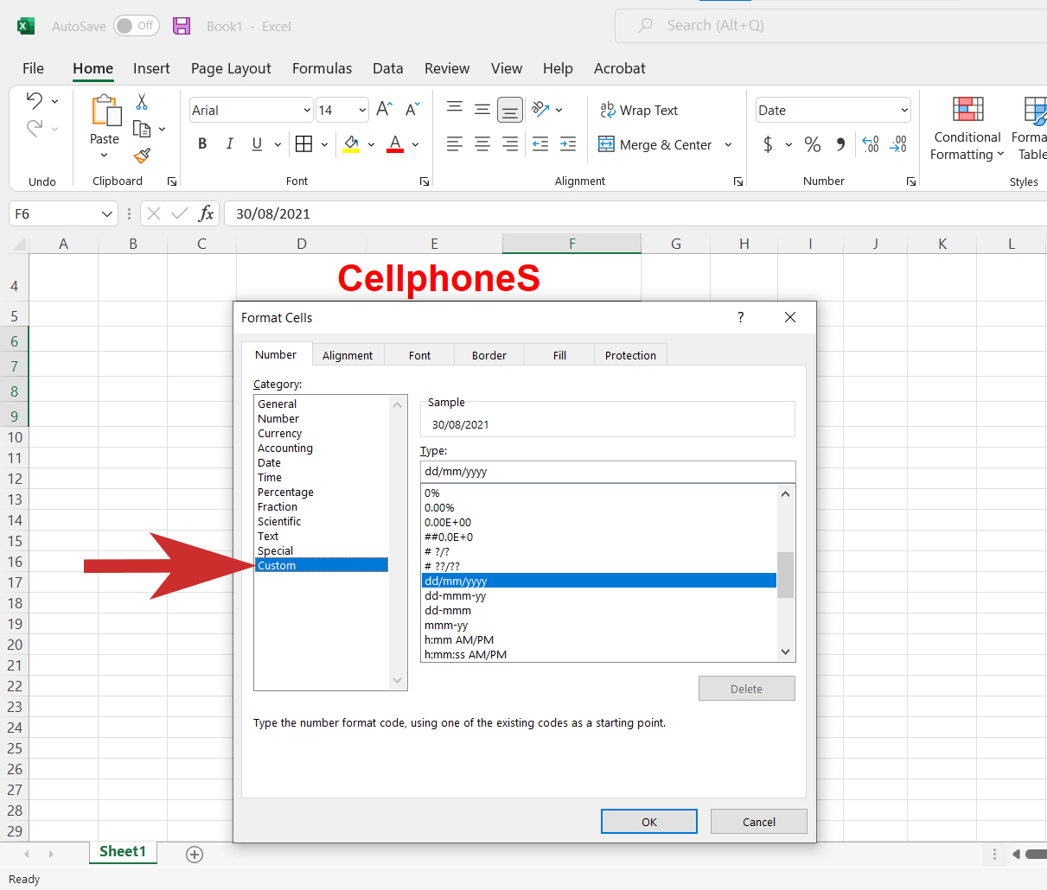Toggle bold formatting in ribbon

click(202, 144)
